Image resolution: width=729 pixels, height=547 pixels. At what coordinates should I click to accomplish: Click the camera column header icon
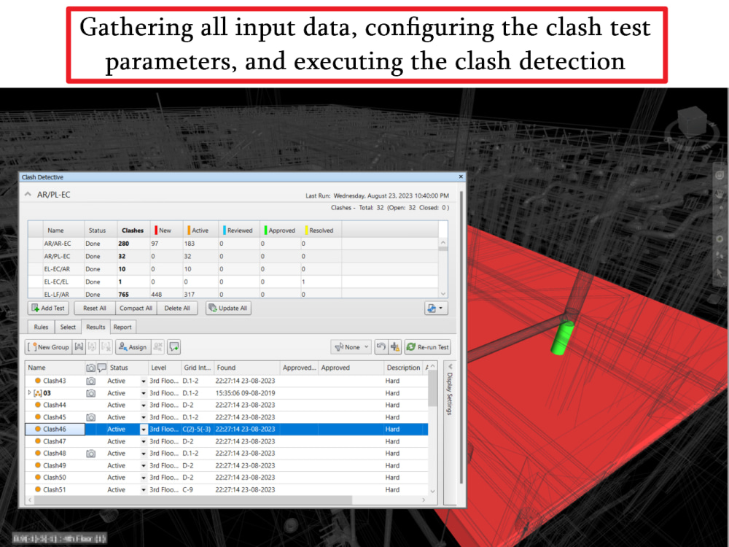point(90,368)
